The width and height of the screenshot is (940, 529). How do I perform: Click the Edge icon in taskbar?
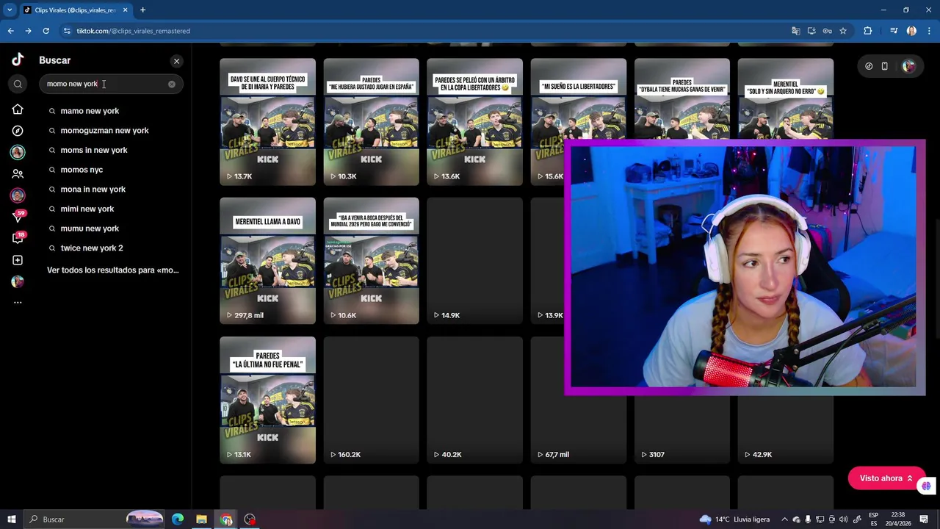click(x=178, y=519)
